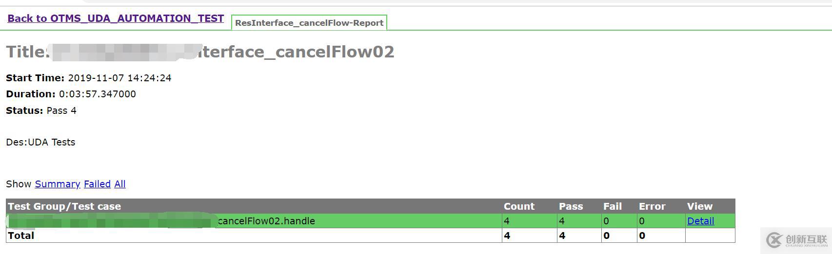Click the Fail column header
The image size is (832, 254).
(x=612, y=206)
